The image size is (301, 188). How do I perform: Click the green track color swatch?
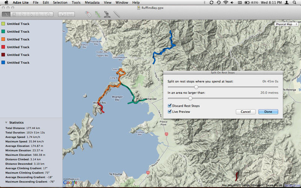3,31
